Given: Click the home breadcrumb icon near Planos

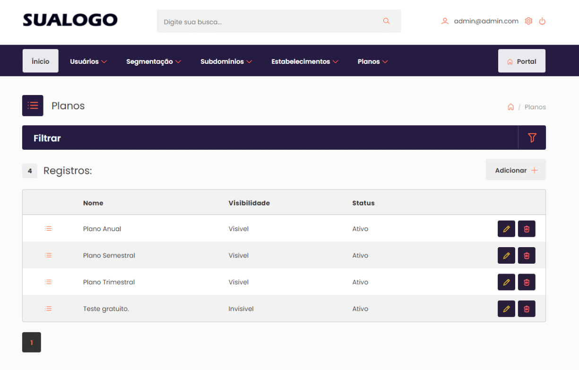Looking at the screenshot, I should click(x=511, y=107).
